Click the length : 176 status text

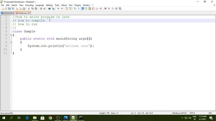tap(104, 113)
